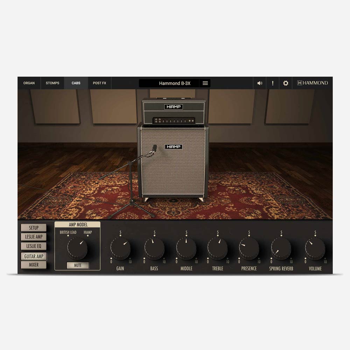Click the exclamation alert icon
Screen dimensions: 350x350
pos(273,83)
